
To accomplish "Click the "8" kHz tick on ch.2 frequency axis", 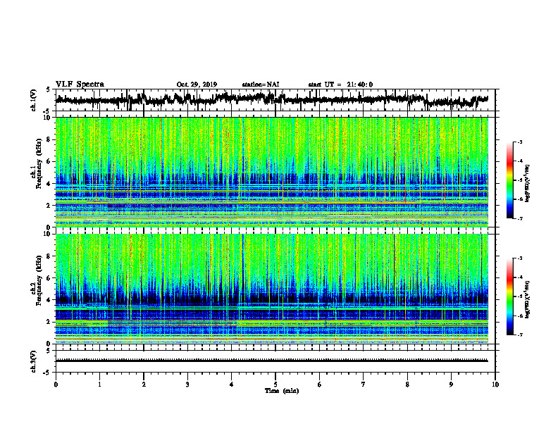I will [x=49, y=256].
